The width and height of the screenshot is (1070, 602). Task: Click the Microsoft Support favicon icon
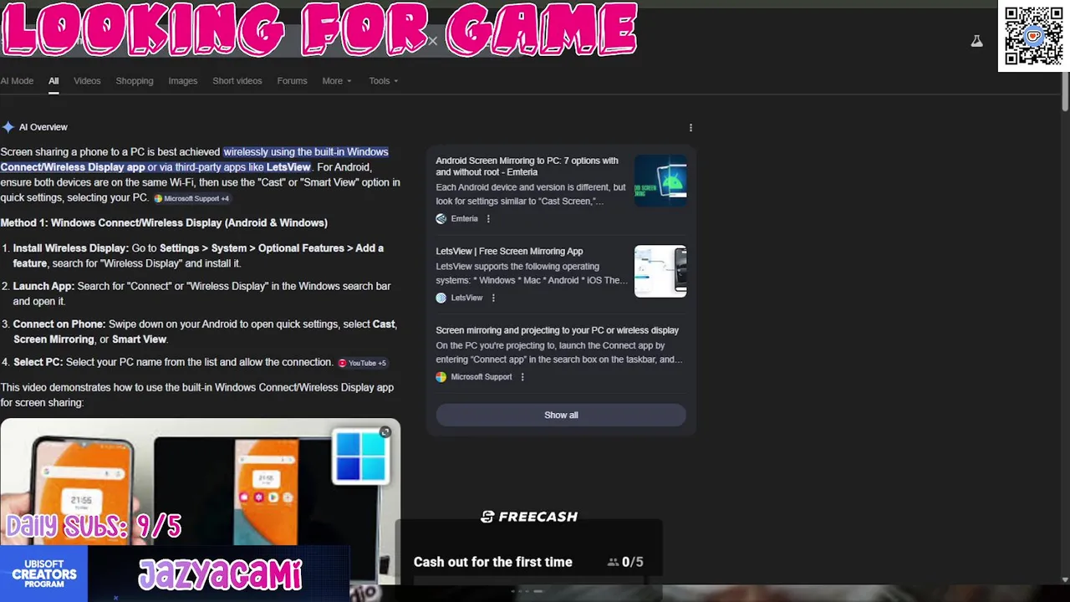coord(441,377)
